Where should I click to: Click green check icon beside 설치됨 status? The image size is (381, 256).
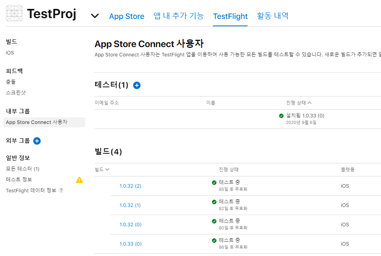point(282,116)
